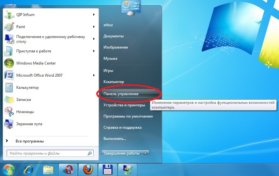Screen dimensions: 279x176
Task: Click the user account picture at top
Action: [131, 7]
